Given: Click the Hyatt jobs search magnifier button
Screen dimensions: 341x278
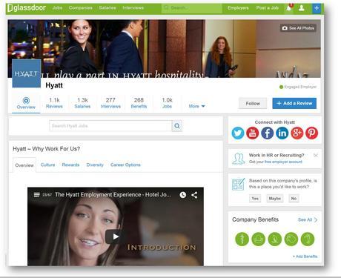Looking at the screenshot, I should point(177,126).
